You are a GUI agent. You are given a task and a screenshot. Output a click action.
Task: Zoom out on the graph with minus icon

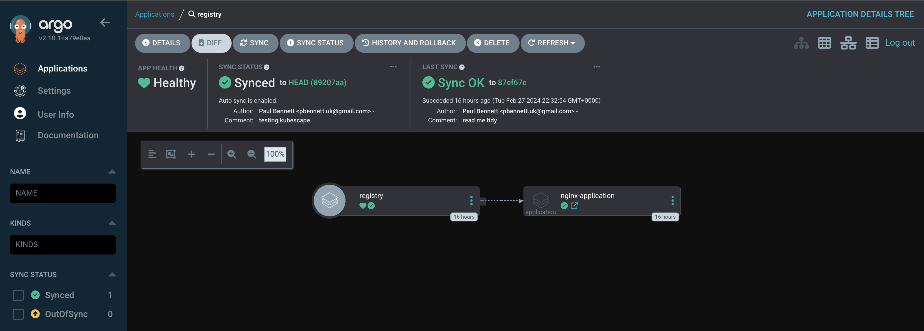pos(211,154)
